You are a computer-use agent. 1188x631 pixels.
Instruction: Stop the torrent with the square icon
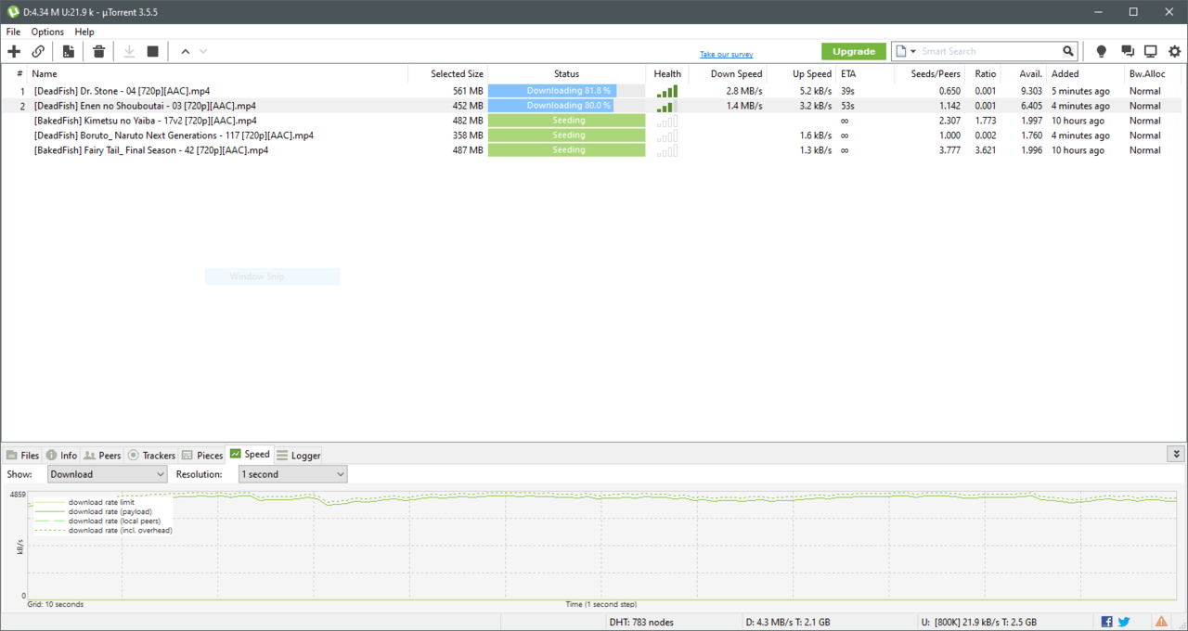tap(153, 52)
